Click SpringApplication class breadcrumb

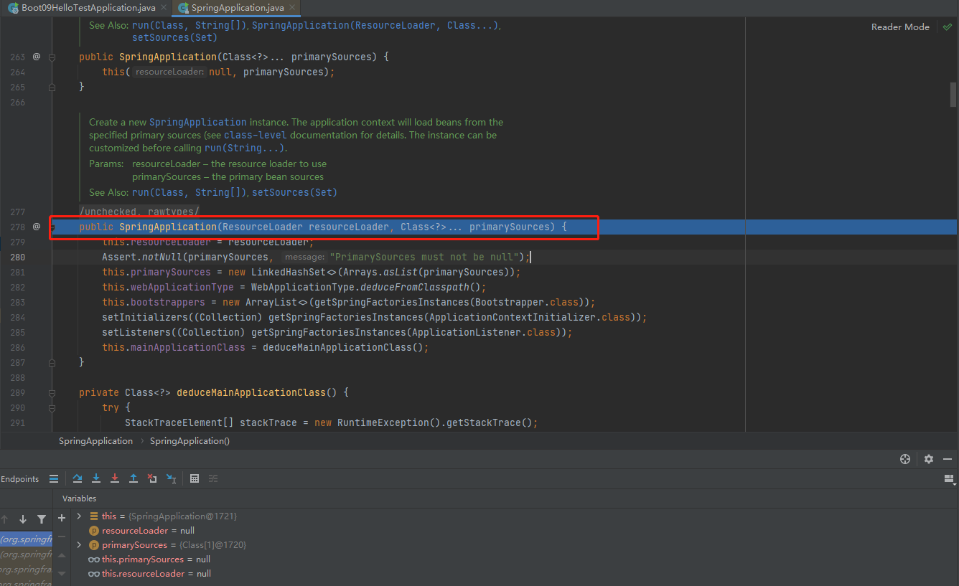click(x=95, y=441)
